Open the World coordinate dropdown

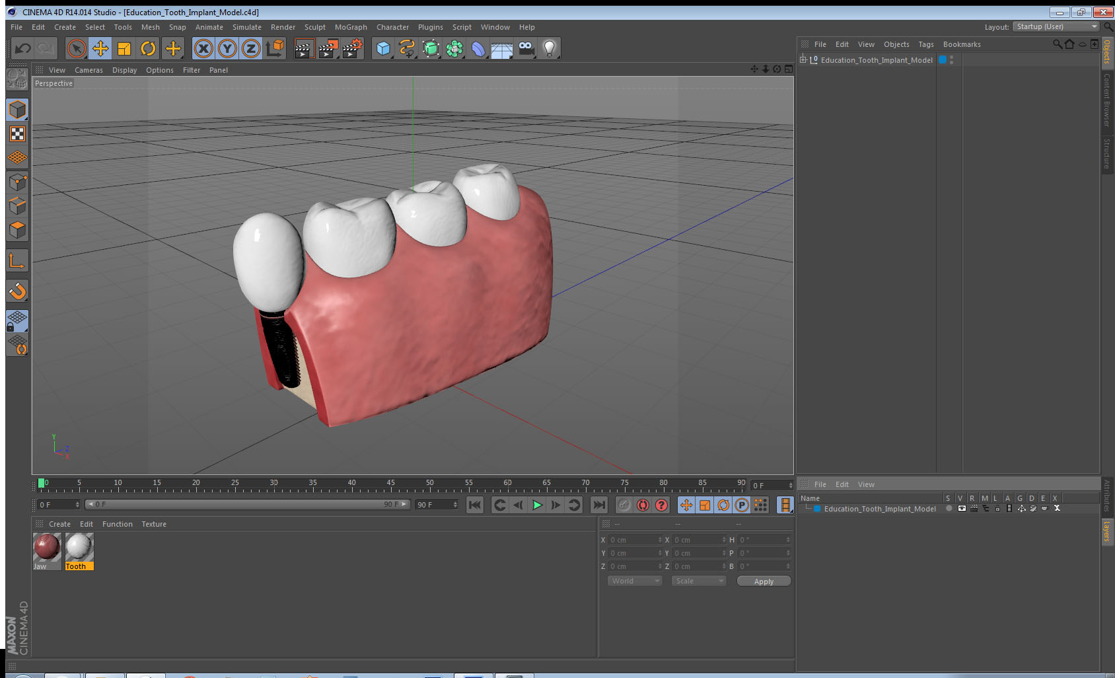click(x=634, y=581)
